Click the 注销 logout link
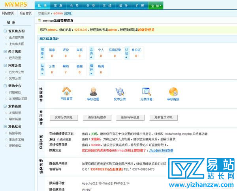 [68, 13]
